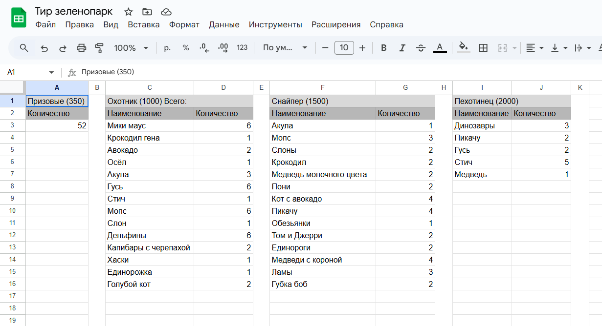Image resolution: width=602 pixels, height=326 pixels.
Task: Open the Вид menu
Action: click(x=111, y=24)
